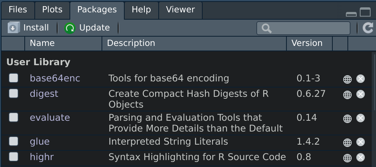Enable the highr package checkbox
This screenshot has width=376, height=167.
(14, 157)
